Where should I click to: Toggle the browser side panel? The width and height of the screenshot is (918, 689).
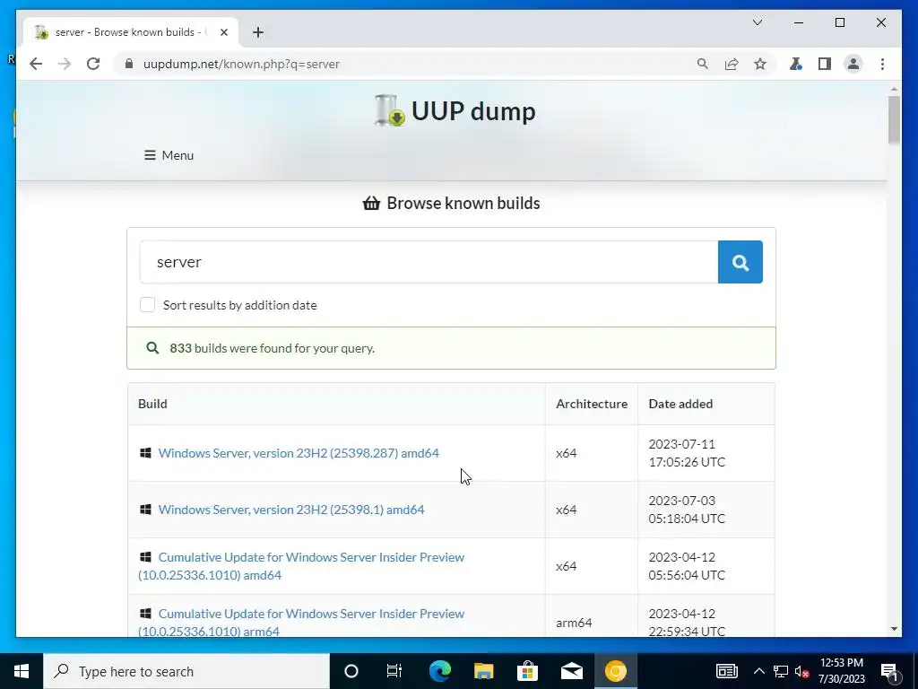[x=825, y=64]
